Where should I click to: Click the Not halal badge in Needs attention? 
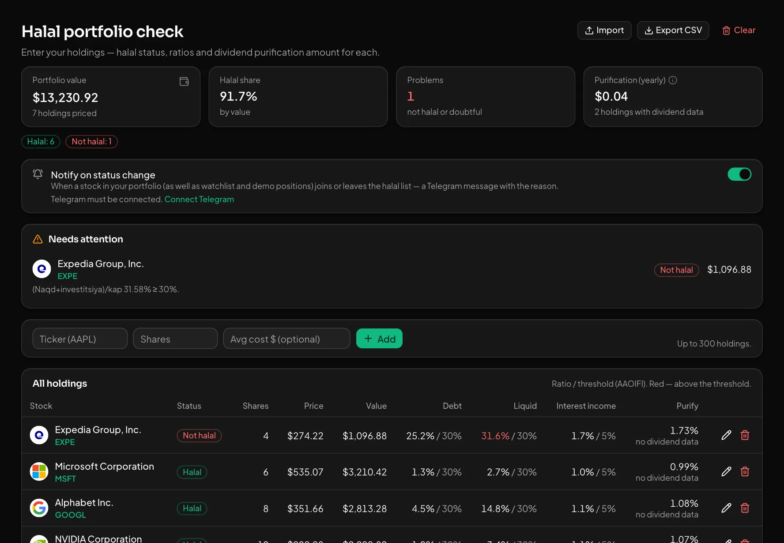[676, 270]
